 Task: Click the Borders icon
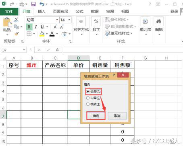click(29, 34)
